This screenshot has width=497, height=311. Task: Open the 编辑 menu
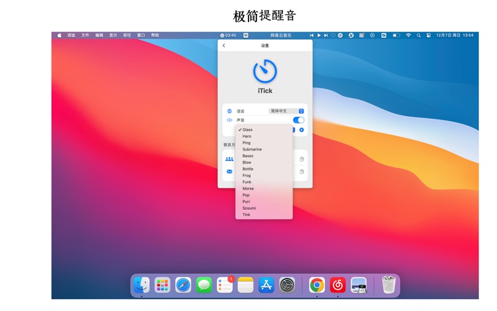(x=99, y=35)
